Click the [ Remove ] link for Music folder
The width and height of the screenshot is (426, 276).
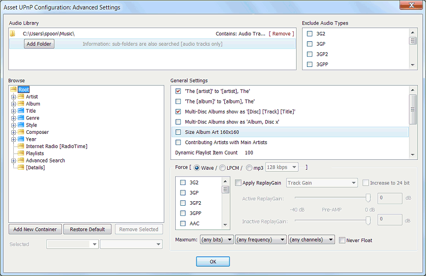[281, 33]
